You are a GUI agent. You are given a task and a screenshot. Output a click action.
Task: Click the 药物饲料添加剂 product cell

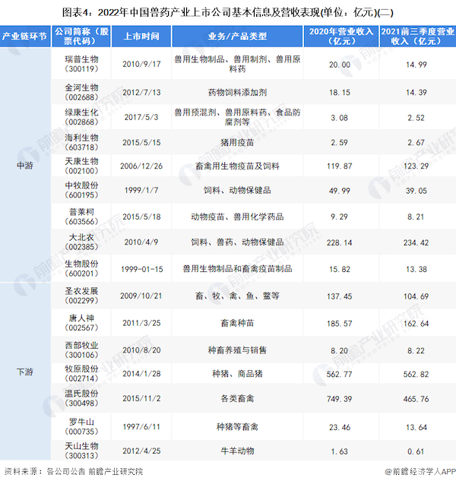pos(237,93)
